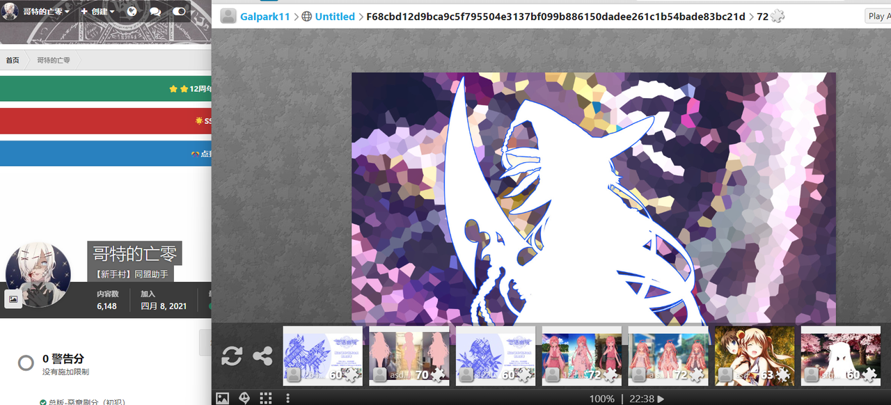Click the globe icon before Untitled
Screen dimensions: 891x405
coord(306,17)
